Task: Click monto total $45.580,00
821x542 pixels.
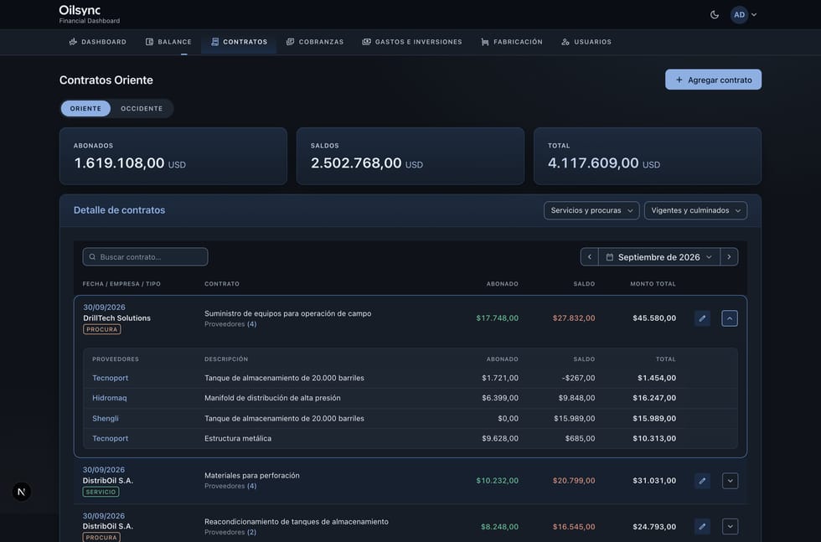Action: (x=654, y=318)
